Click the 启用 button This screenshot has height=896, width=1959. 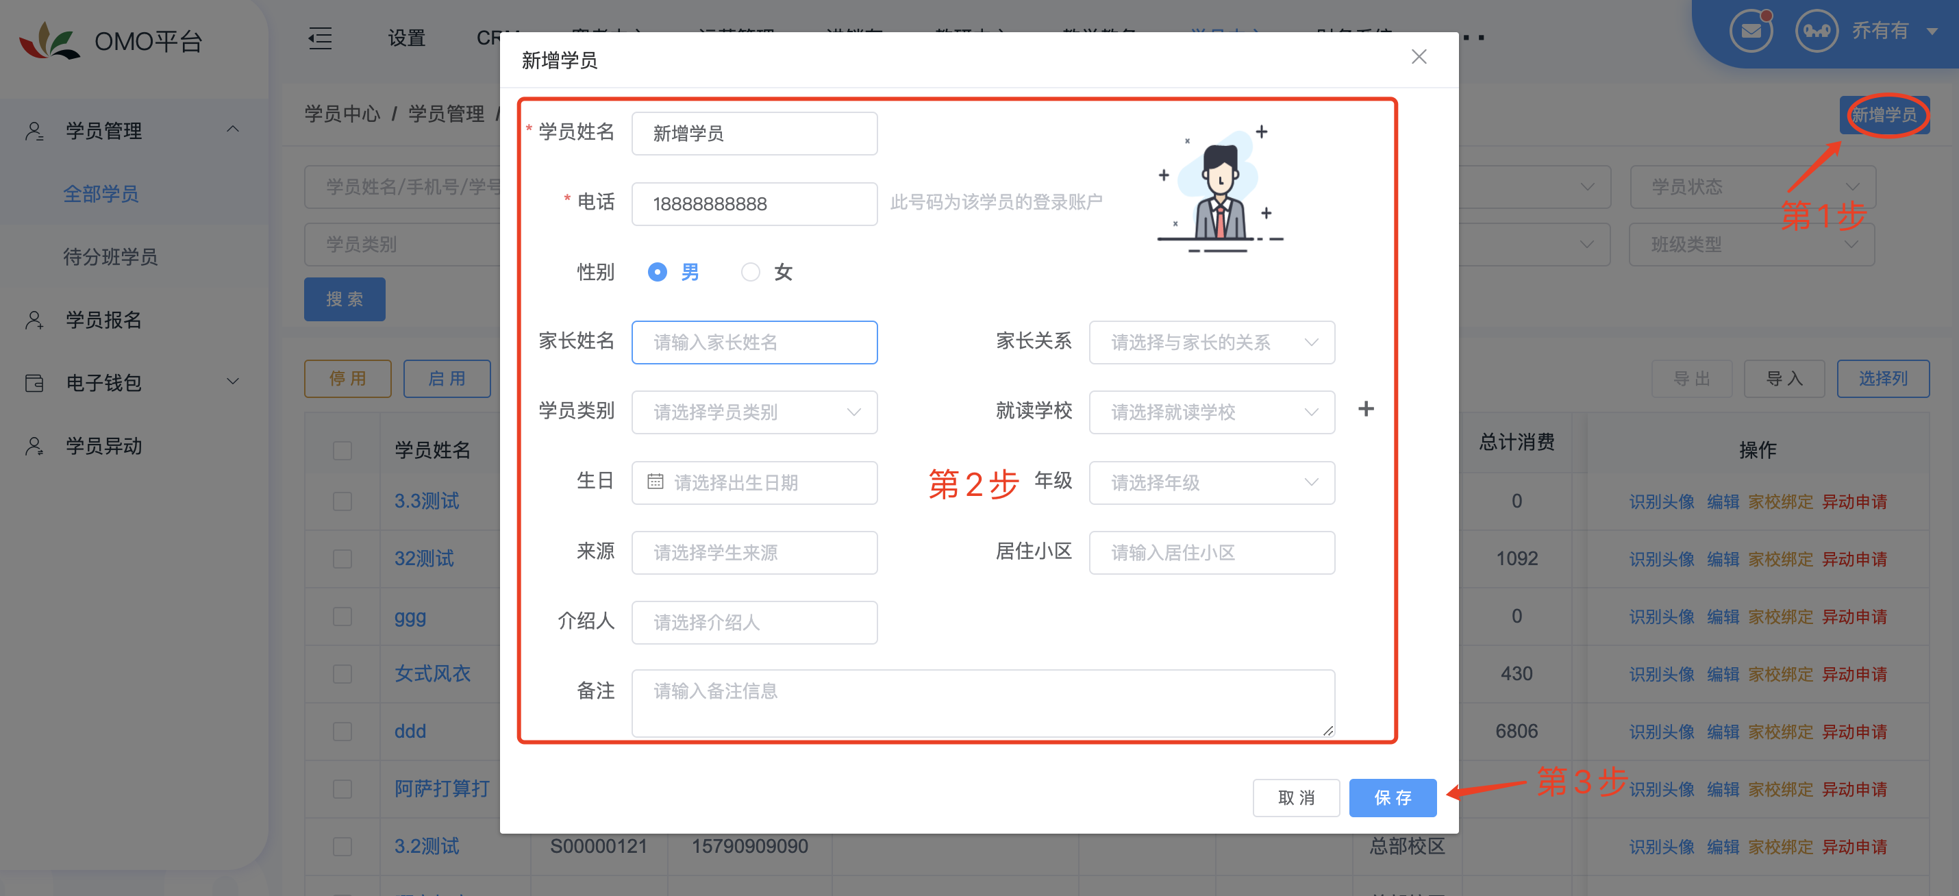(447, 379)
